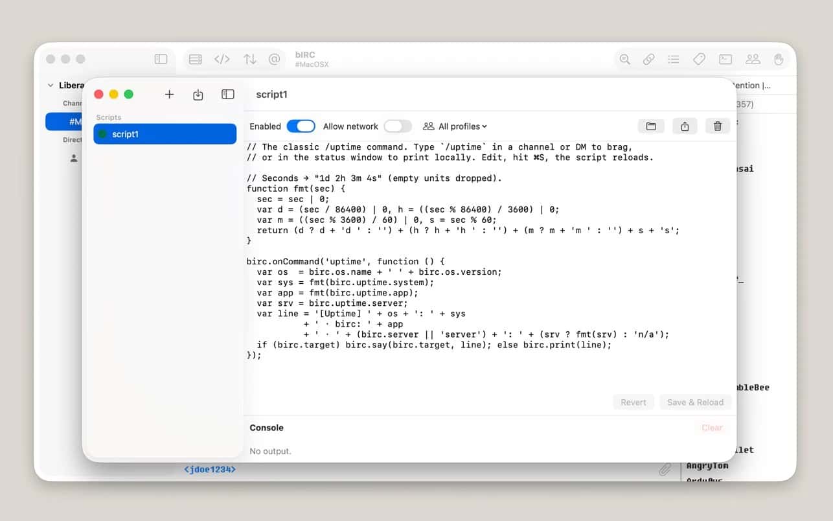Toggle the Scripts window sidebar icon
Image resolution: width=833 pixels, height=521 pixels.
point(228,95)
